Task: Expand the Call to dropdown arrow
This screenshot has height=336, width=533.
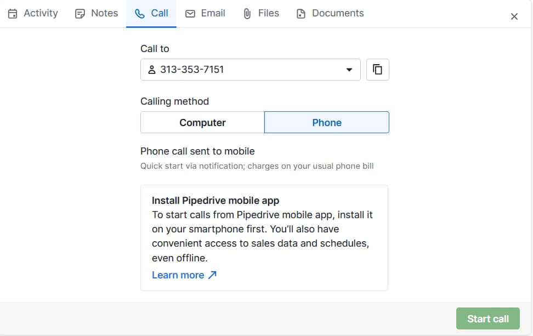Action: click(349, 70)
